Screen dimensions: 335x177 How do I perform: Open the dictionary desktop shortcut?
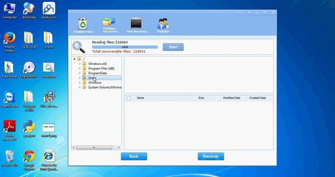pos(29,11)
